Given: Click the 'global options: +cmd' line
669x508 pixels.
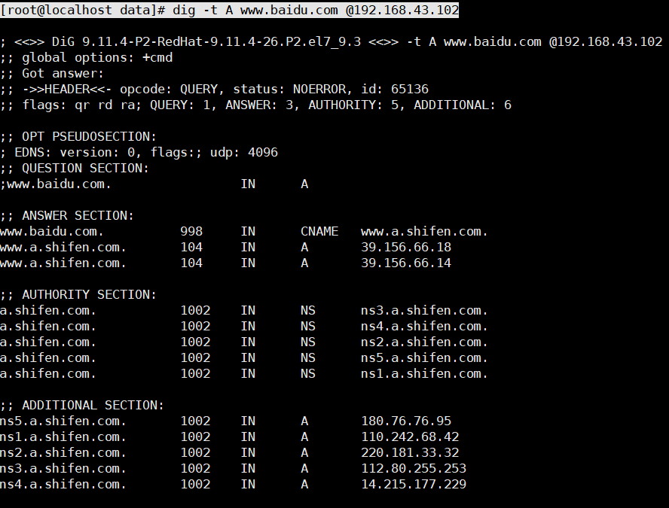Looking at the screenshot, I should coord(86,57).
